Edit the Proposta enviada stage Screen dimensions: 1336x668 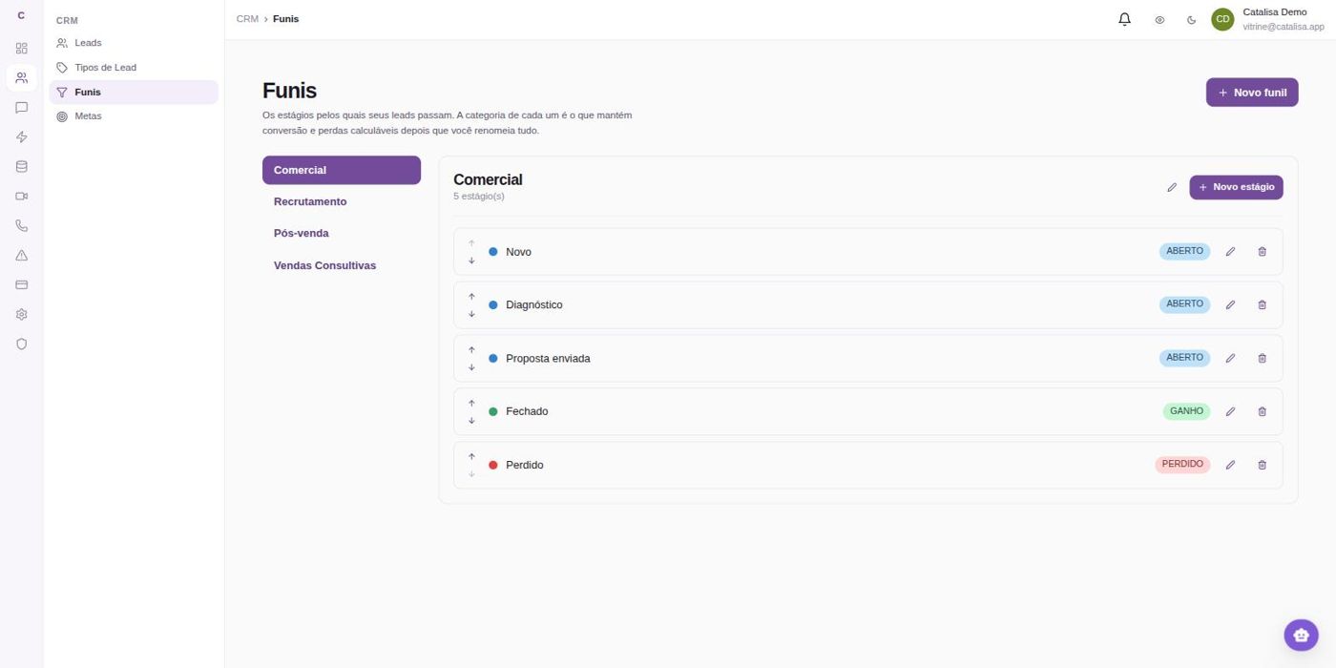pyautogui.click(x=1230, y=359)
